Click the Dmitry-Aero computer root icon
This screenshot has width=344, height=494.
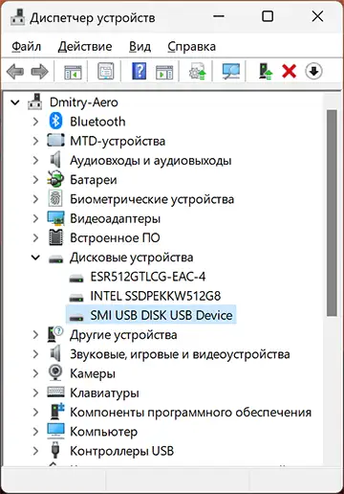(34, 101)
